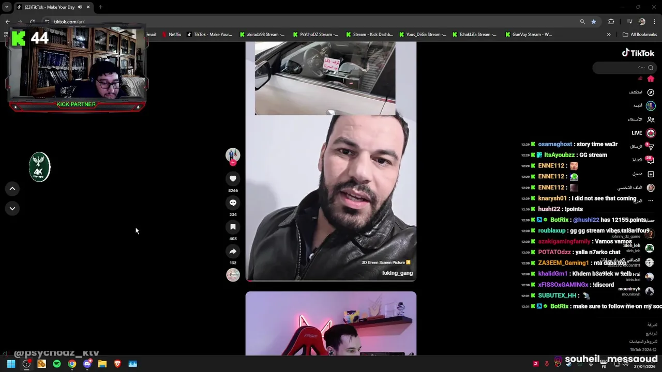Open PsYchoDZ Stream bookmark
Image resolution: width=662 pixels, height=372 pixels.
(x=315, y=35)
